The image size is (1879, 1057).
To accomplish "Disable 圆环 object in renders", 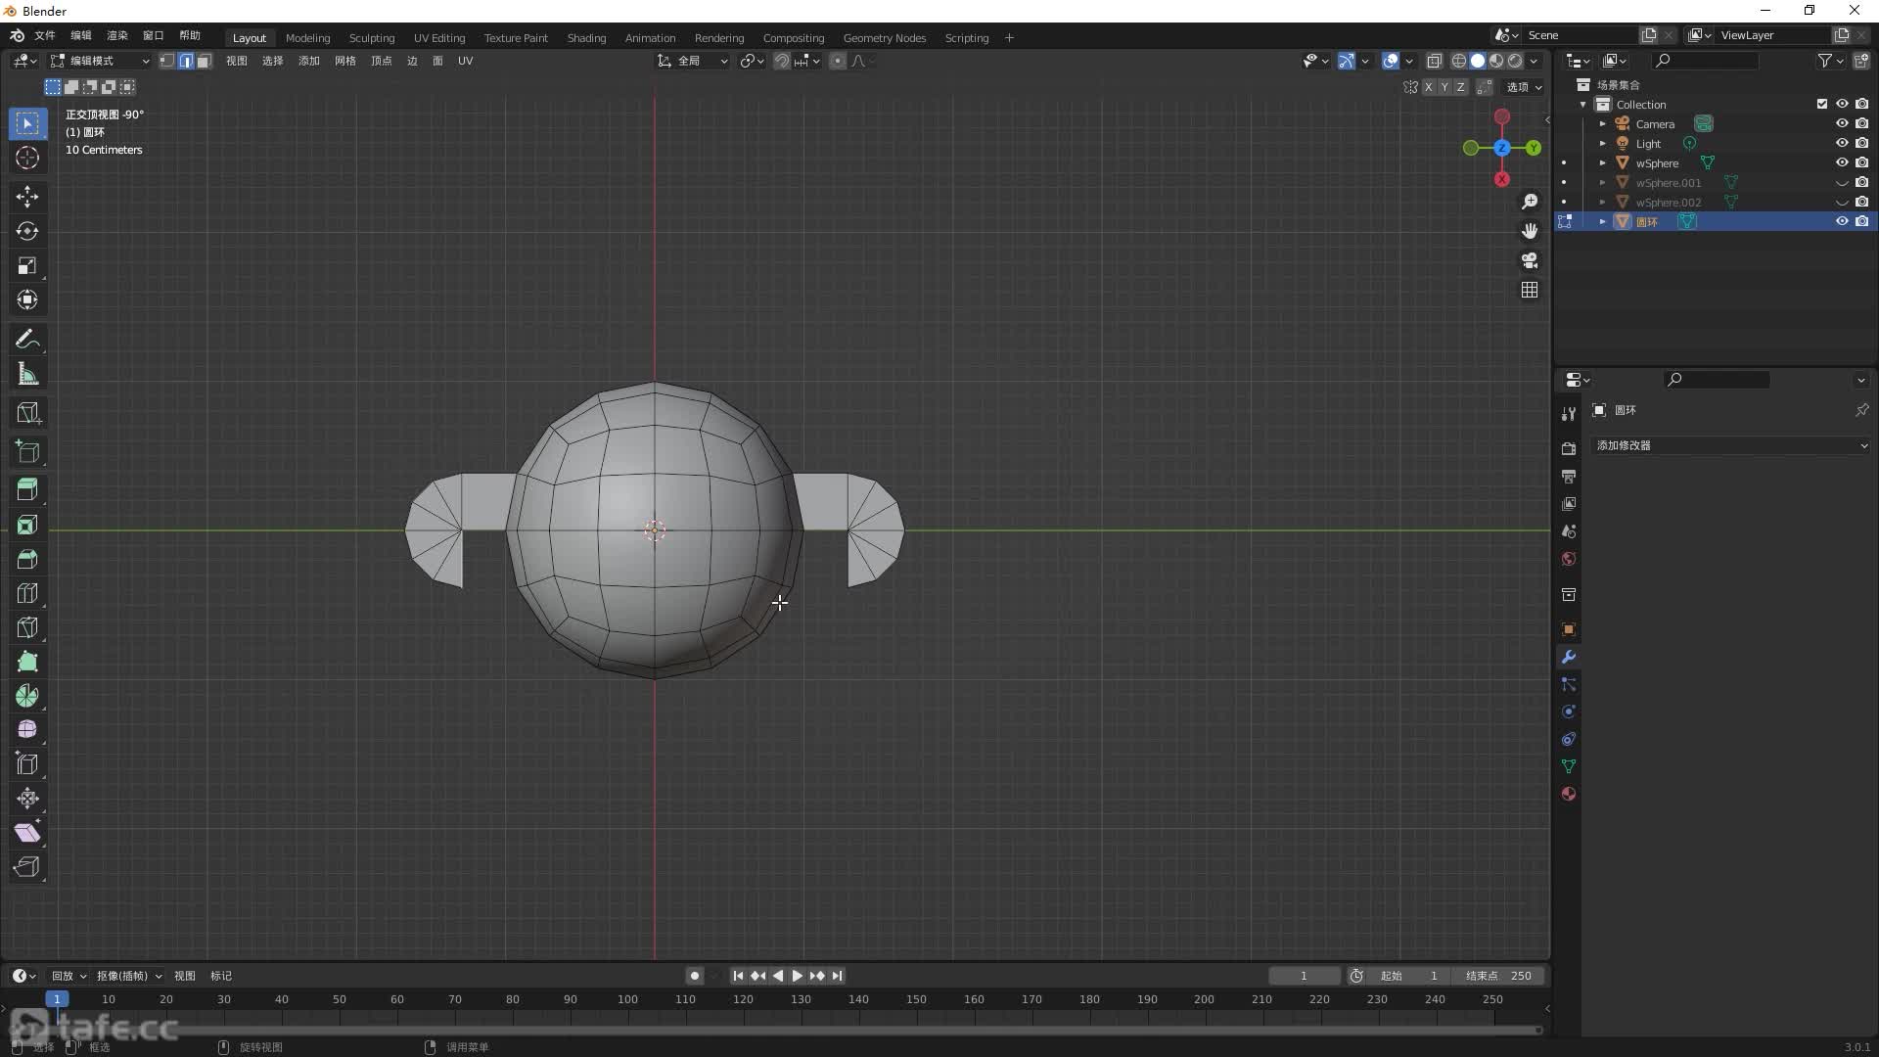I will 1861,221.
